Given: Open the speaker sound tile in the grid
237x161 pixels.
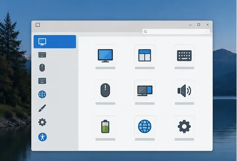Looking at the screenshot, I should (184, 91).
